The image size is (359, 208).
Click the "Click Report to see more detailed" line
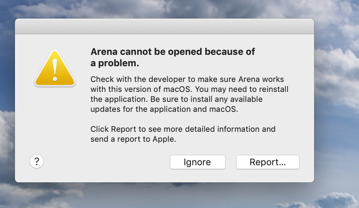(183, 129)
